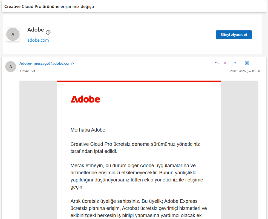Click the greeting Merhaba Adobe,
The image size is (268, 219).
click(x=88, y=130)
